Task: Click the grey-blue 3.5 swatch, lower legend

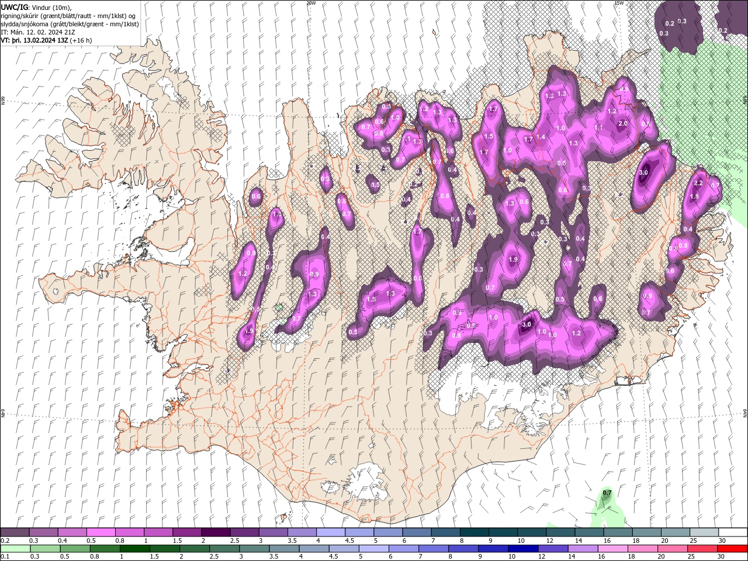Action: (x=284, y=549)
